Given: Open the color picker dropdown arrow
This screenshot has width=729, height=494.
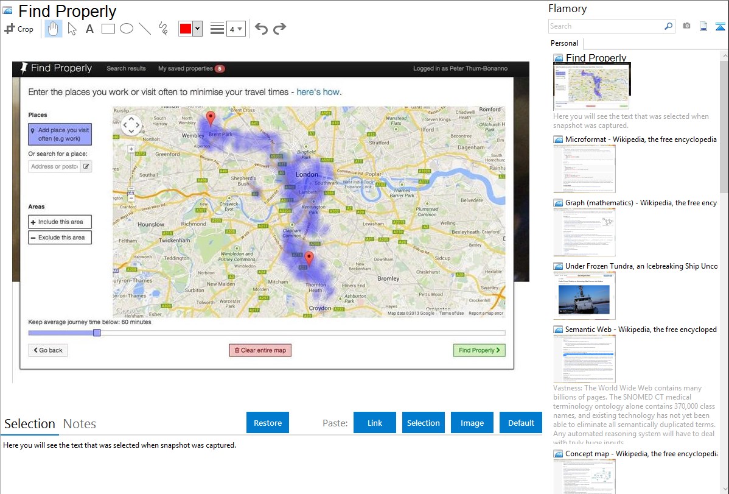Looking at the screenshot, I should (197, 29).
